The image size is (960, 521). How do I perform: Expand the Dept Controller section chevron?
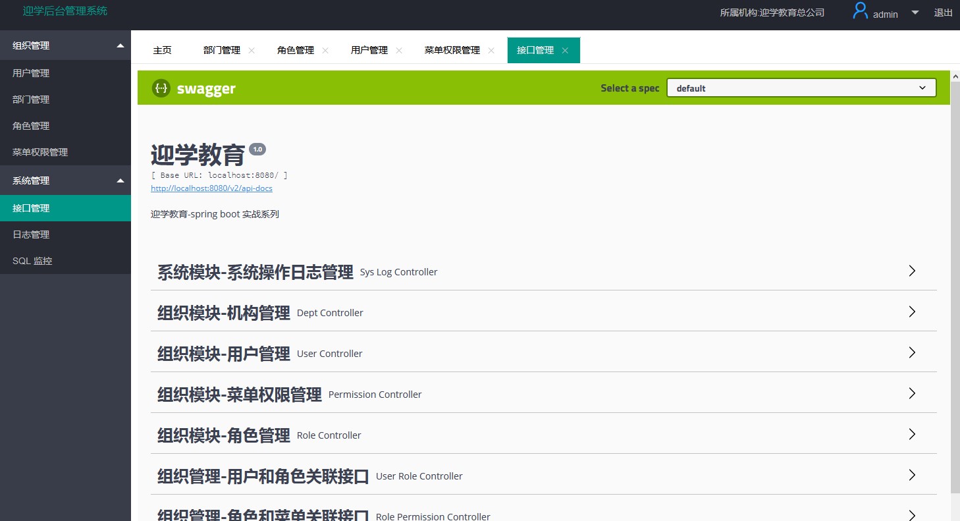point(912,312)
